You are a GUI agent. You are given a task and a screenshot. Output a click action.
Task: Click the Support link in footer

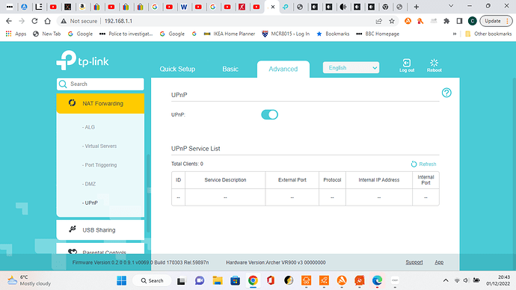pyautogui.click(x=414, y=262)
